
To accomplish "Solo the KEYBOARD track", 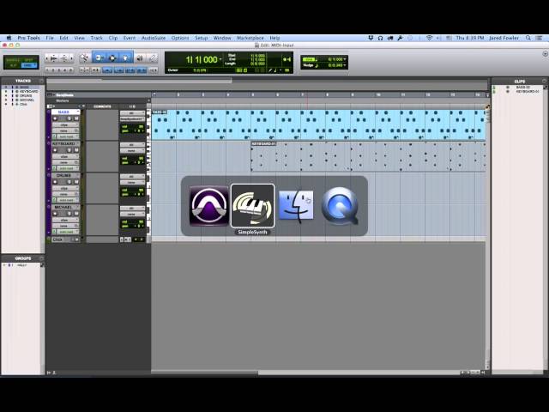I will click(69, 150).
